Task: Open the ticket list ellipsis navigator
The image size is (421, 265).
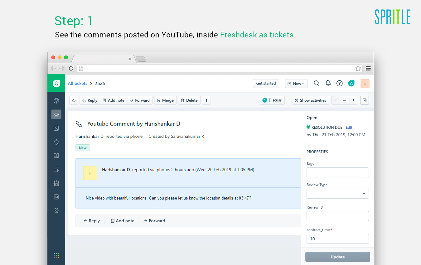Action: pos(344,100)
